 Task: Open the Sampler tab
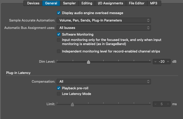coord(69,3)
